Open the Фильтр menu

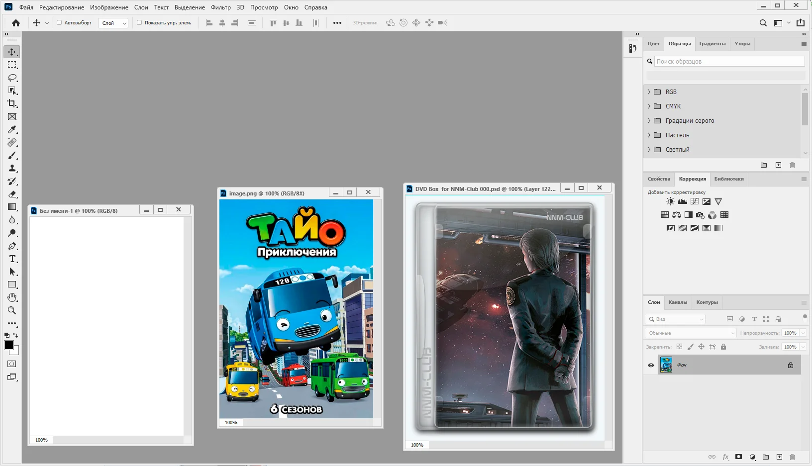[221, 7]
